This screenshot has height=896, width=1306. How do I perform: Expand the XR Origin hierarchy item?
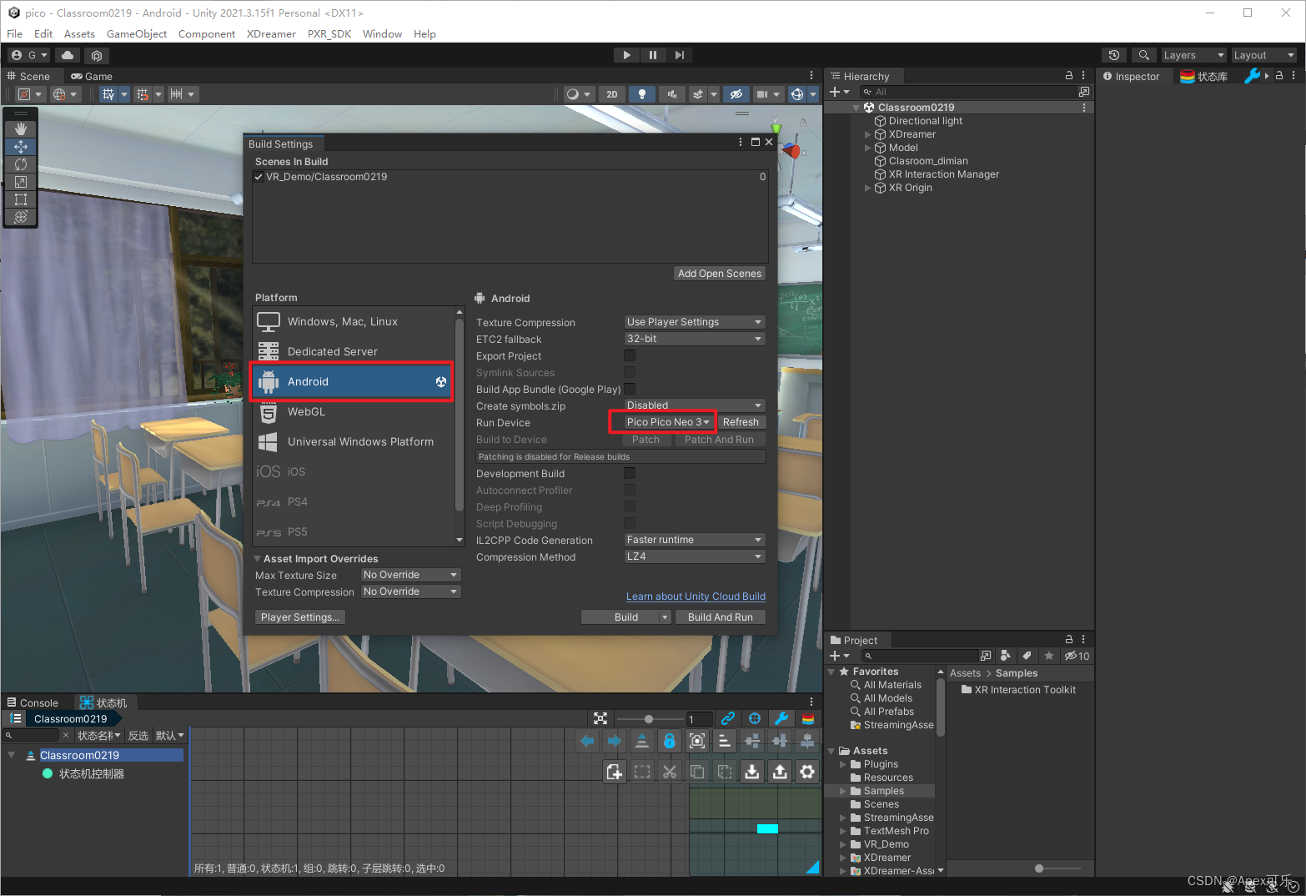pos(868,188)
